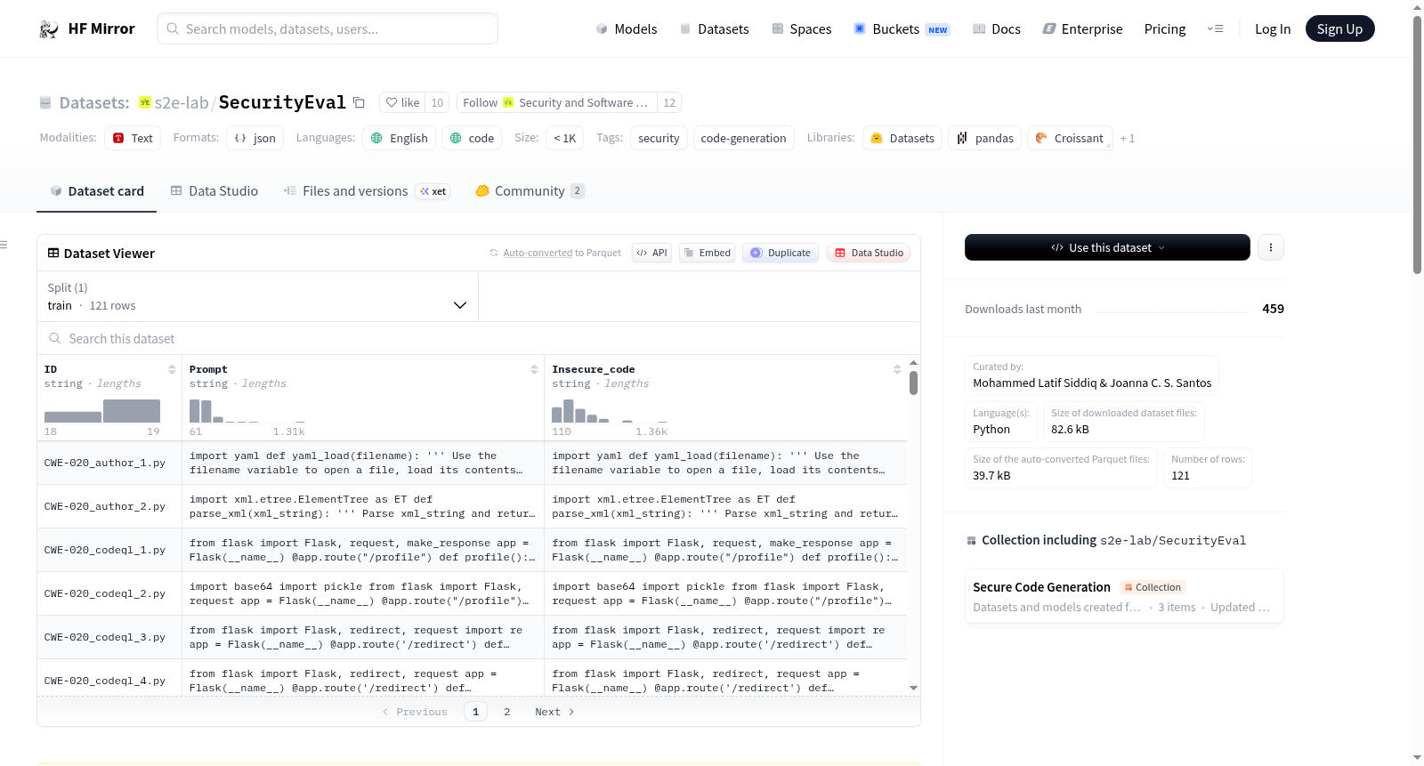Expand the Use this dataset dropdown
Image resolution: width=1424 pixels, height=766 pixels.
(x=1107, y=247)
